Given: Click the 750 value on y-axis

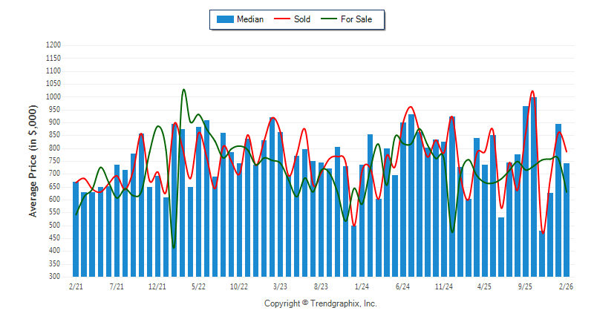Looking at the screenshot, I should (x=55, y=161).
